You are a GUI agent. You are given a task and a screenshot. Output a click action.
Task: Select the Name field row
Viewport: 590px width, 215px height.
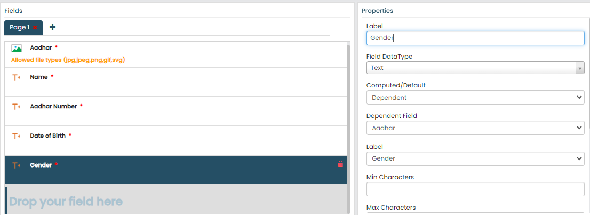coord(176,82)
